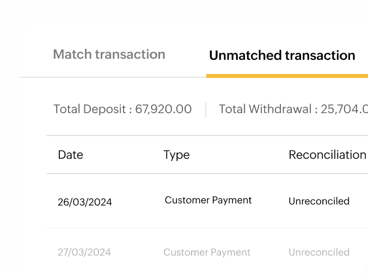Click Unreconciled status in the 26/03/2024 row
This screenshot has height=273, width=368.
coord(318,201)
